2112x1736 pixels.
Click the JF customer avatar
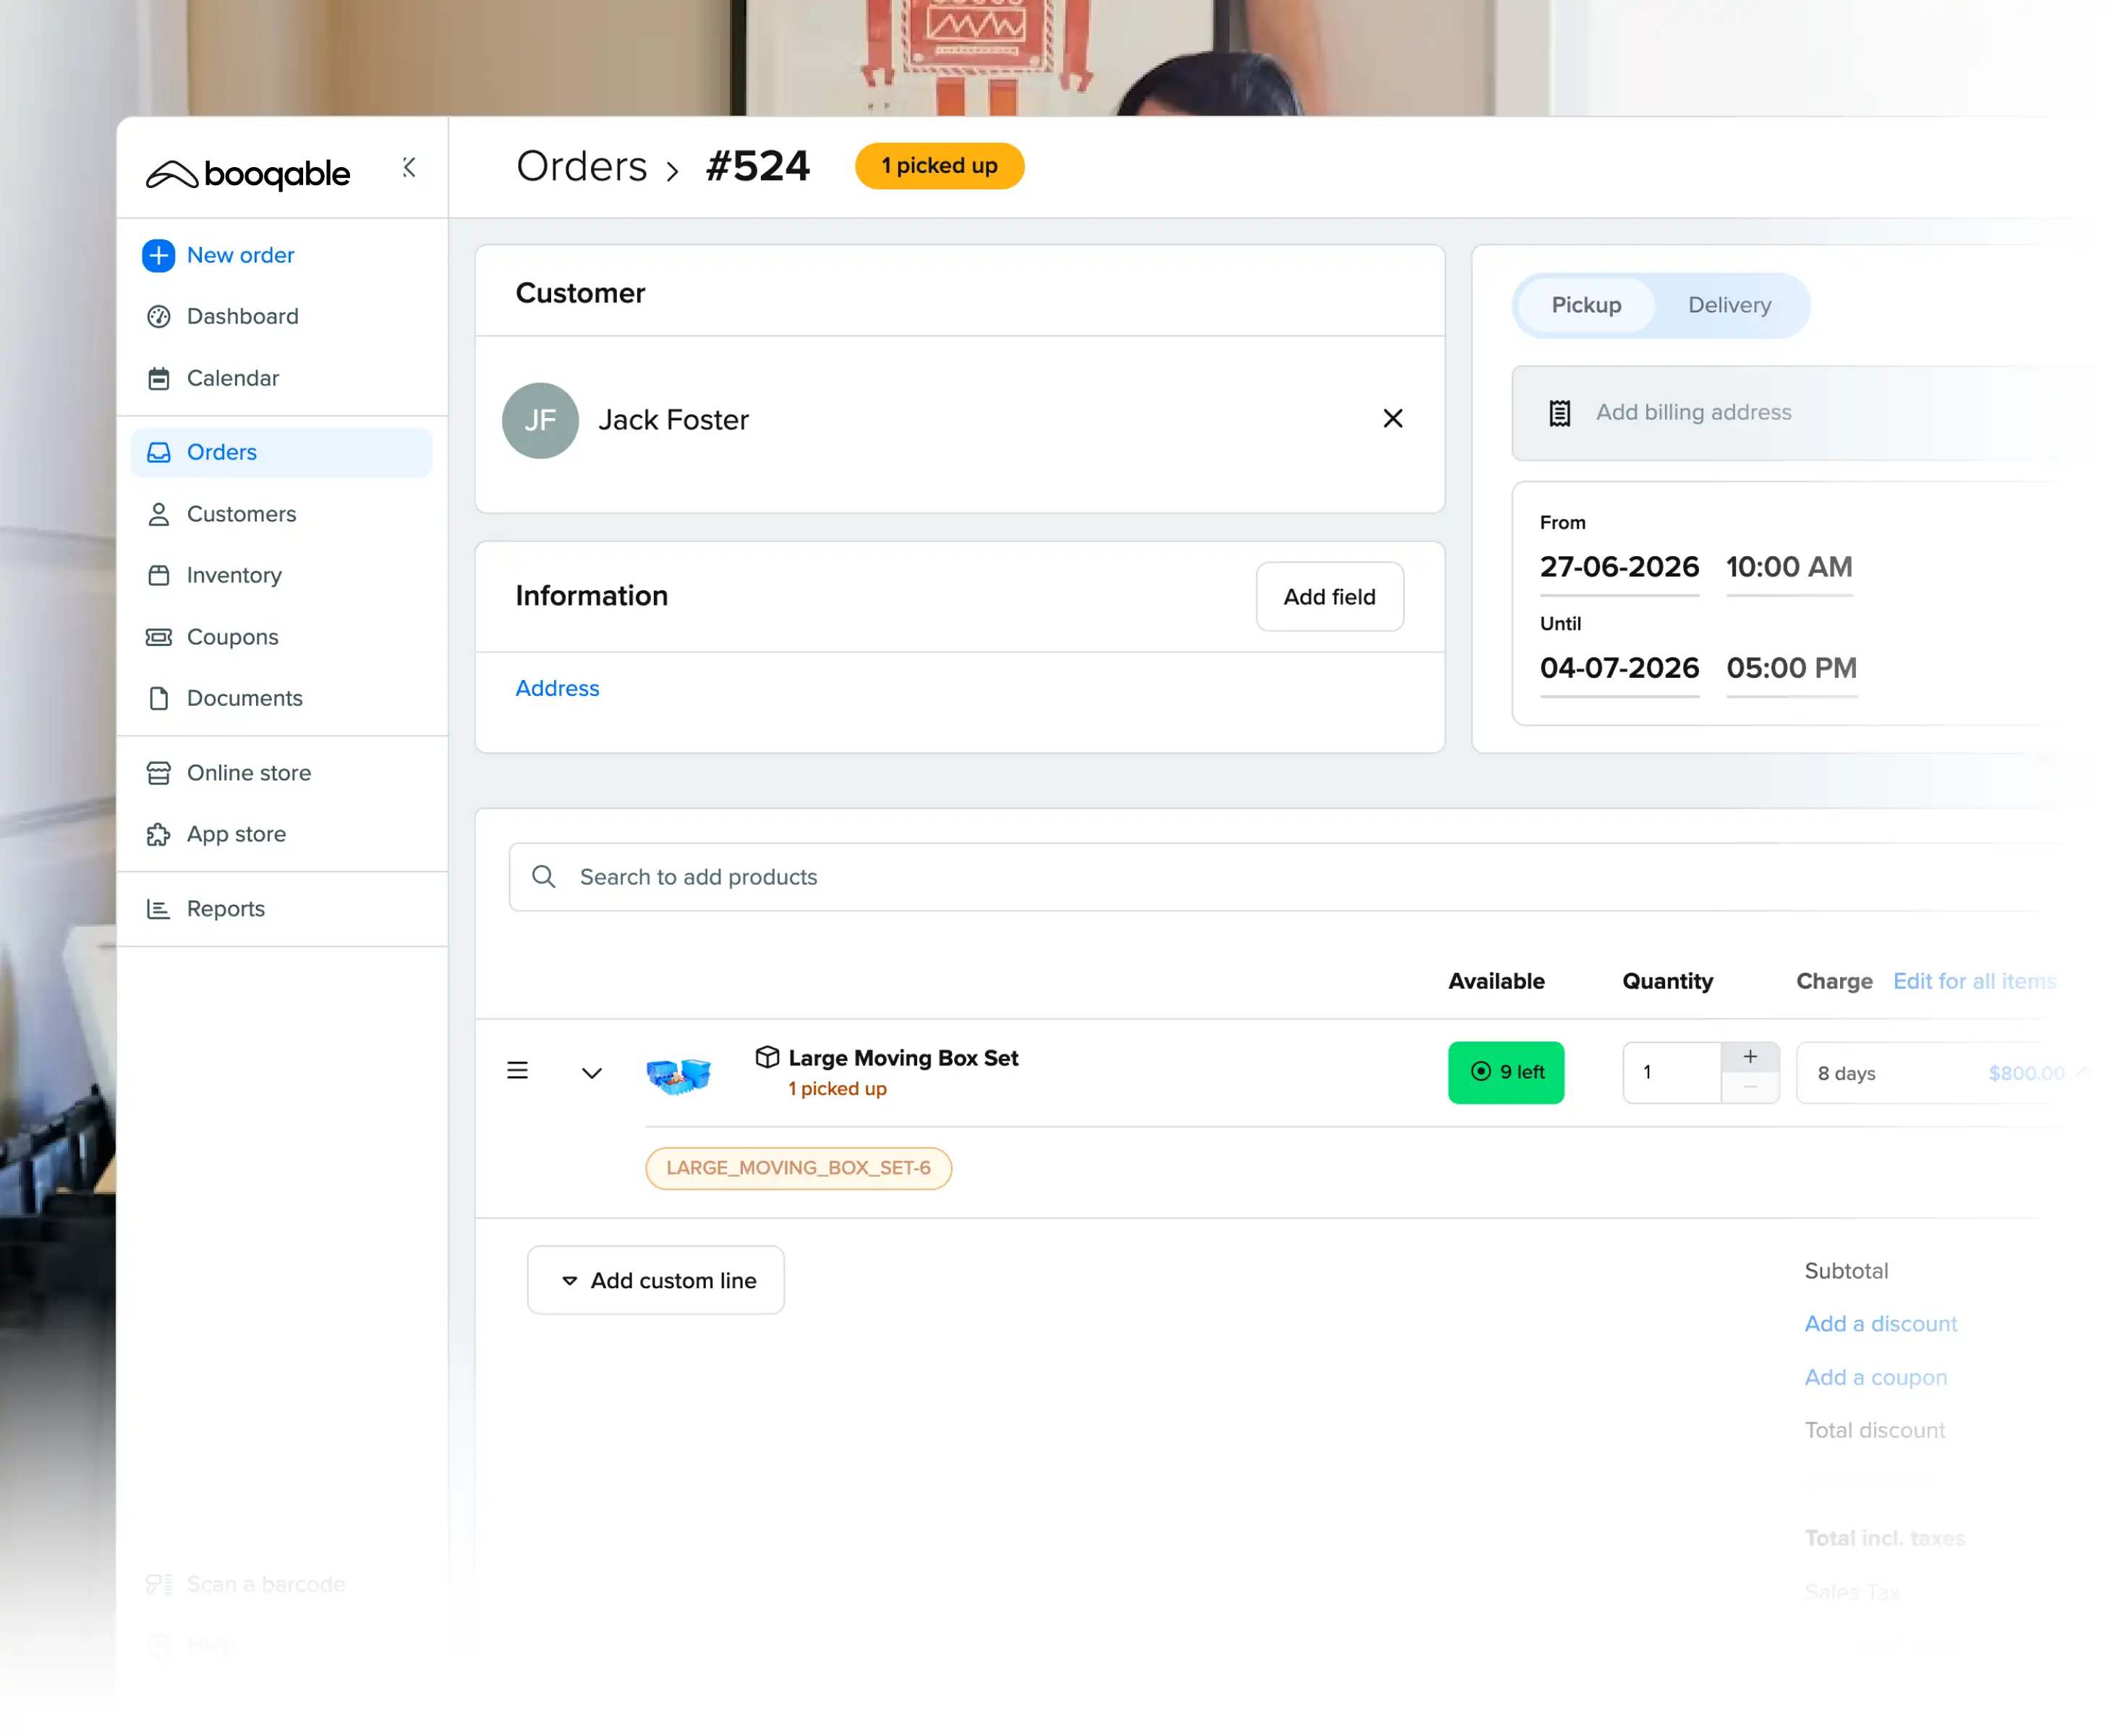[x=540, y=421]
